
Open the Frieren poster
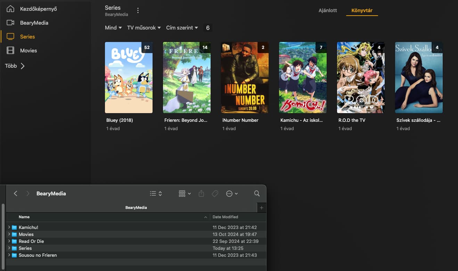click(187, 77)
